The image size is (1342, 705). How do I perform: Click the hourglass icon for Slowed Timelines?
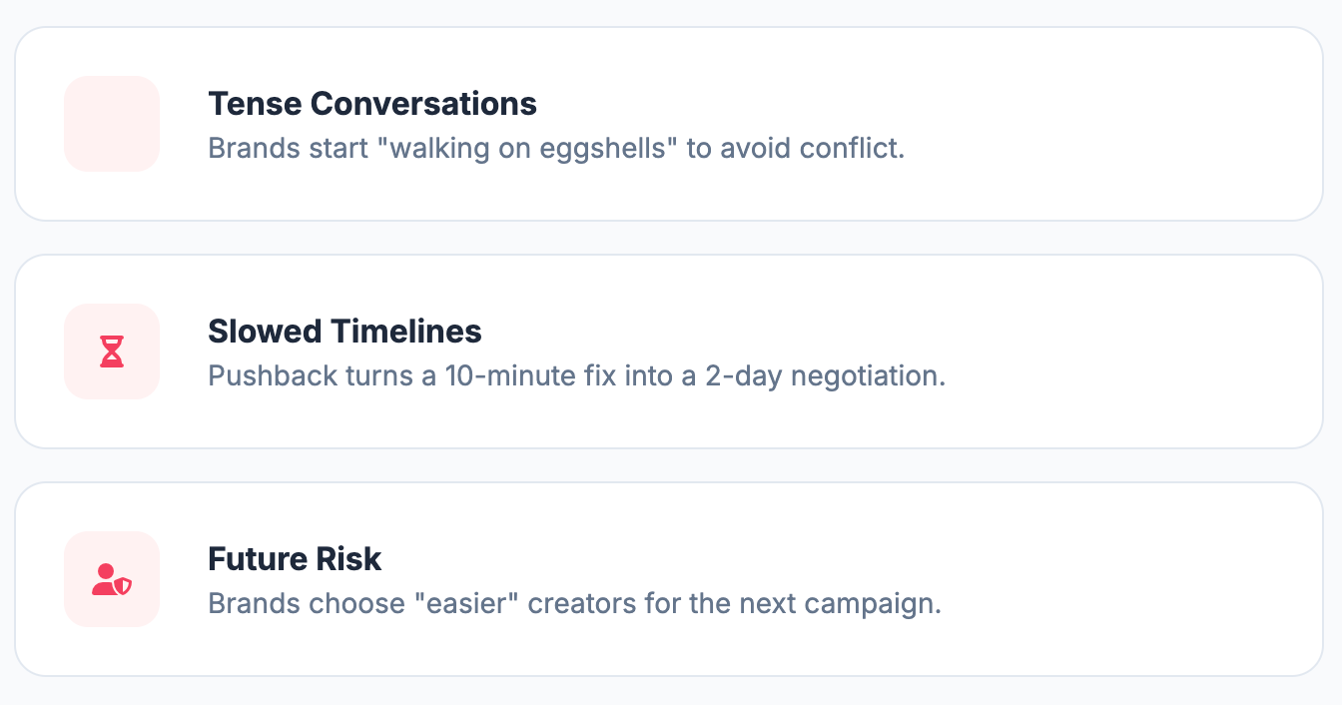click(112, 352)
